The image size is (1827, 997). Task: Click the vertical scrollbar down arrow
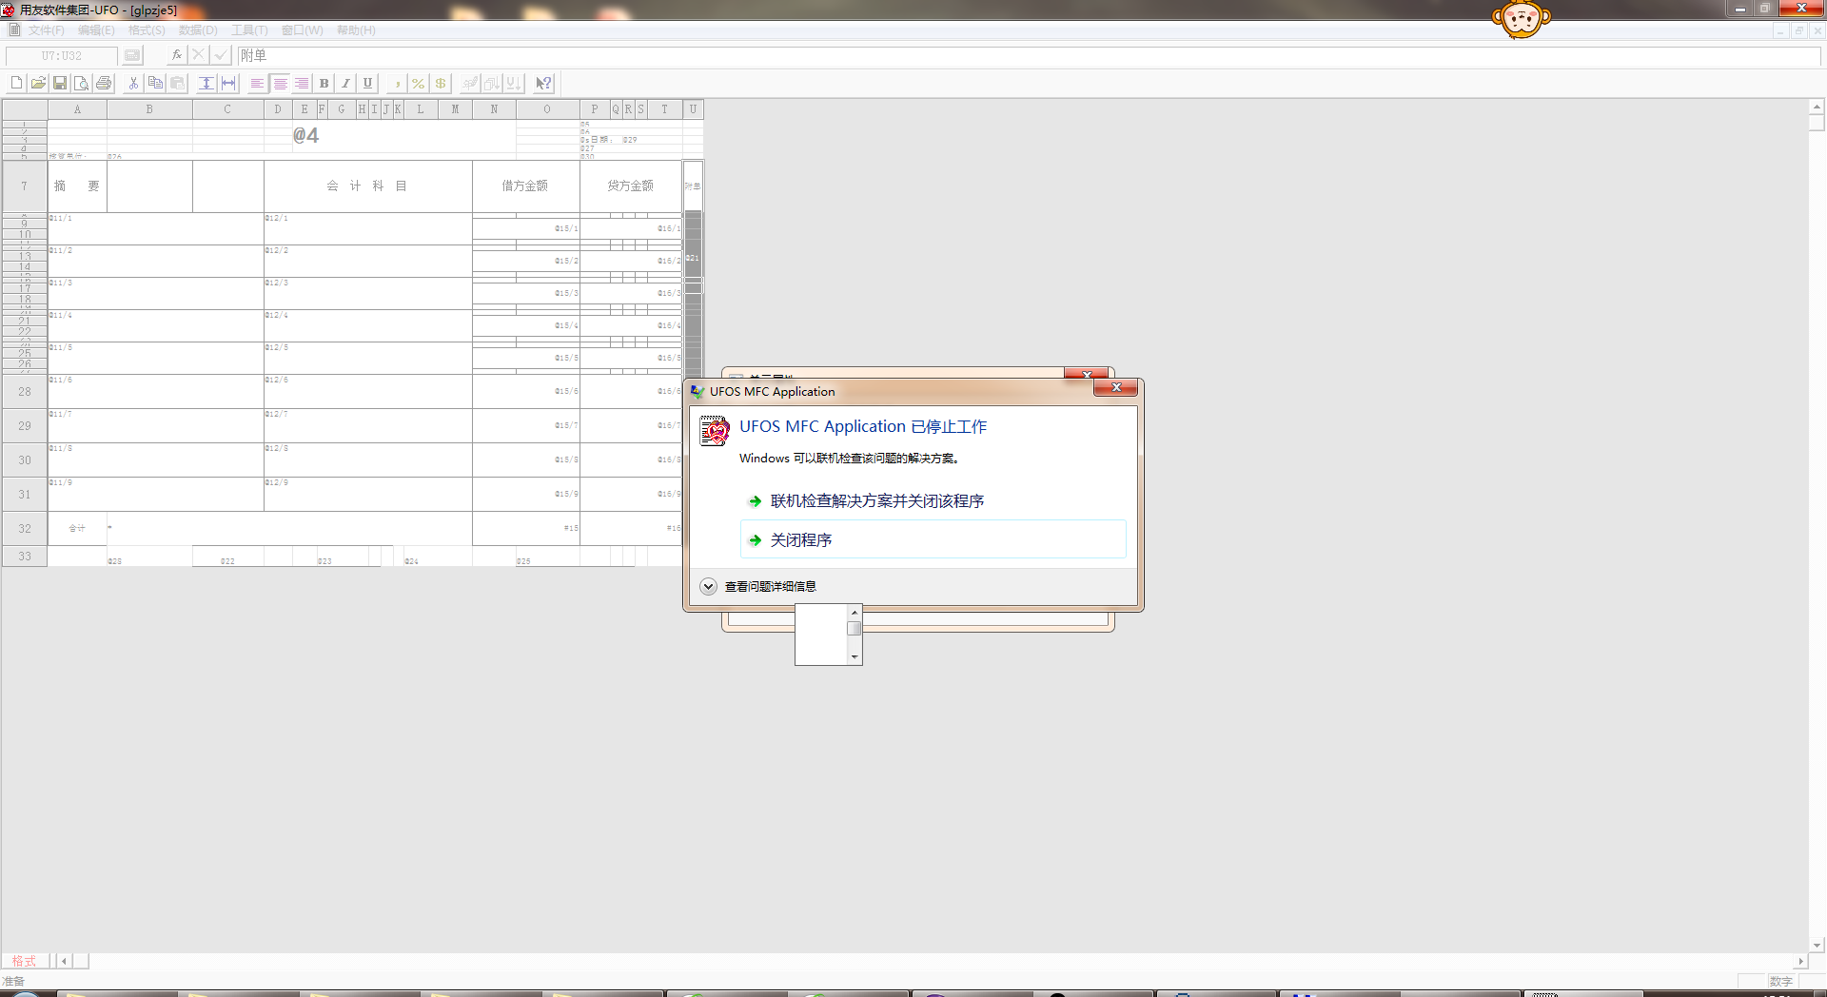tap(1817, 946)
